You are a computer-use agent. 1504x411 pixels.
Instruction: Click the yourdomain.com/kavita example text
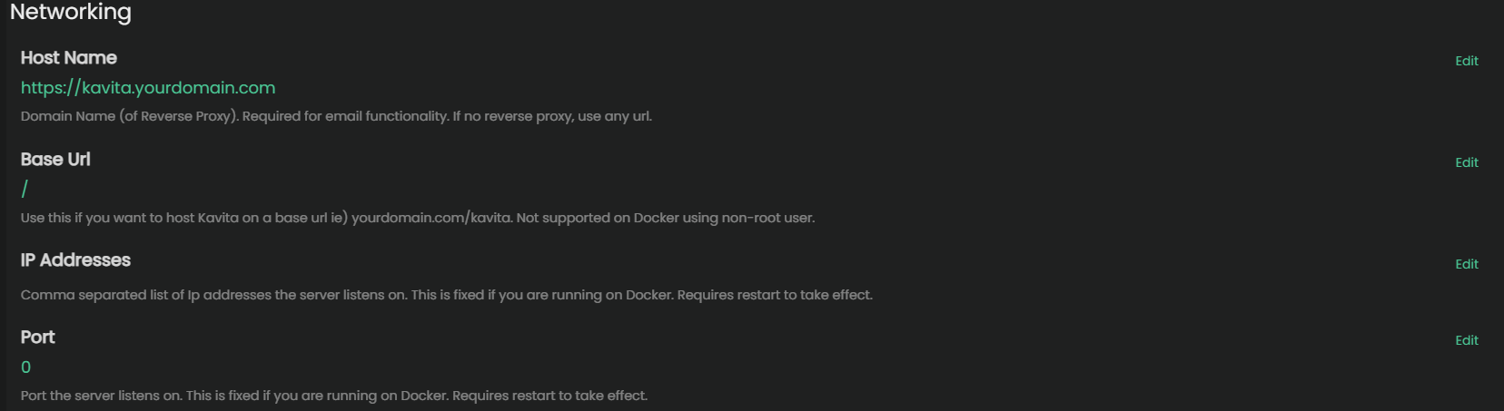pos(430,218)
